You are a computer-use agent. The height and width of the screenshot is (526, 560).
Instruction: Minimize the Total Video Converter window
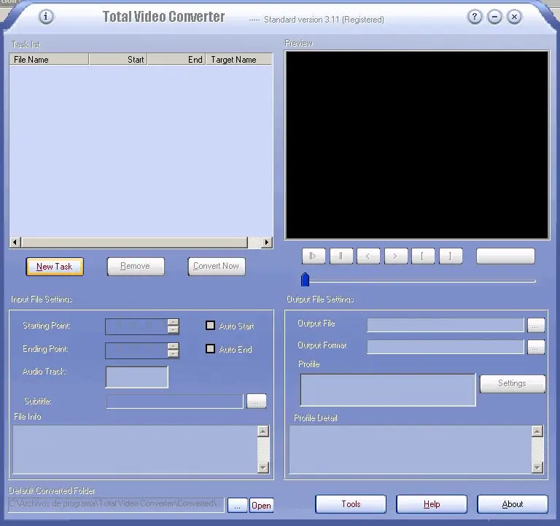click(x=494, y=17)
